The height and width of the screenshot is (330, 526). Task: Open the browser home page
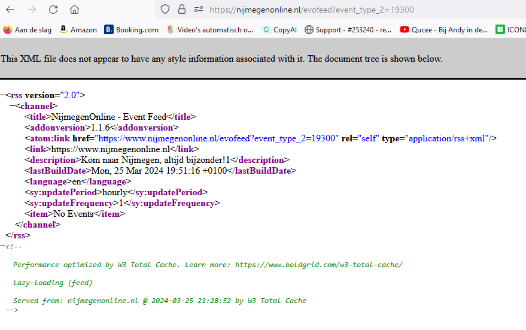[74, 10]
